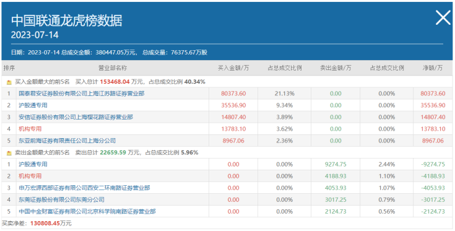Screen dimensions: 455x231
Task: Click the 0.56% ratio cell
Action: (386, 212)
